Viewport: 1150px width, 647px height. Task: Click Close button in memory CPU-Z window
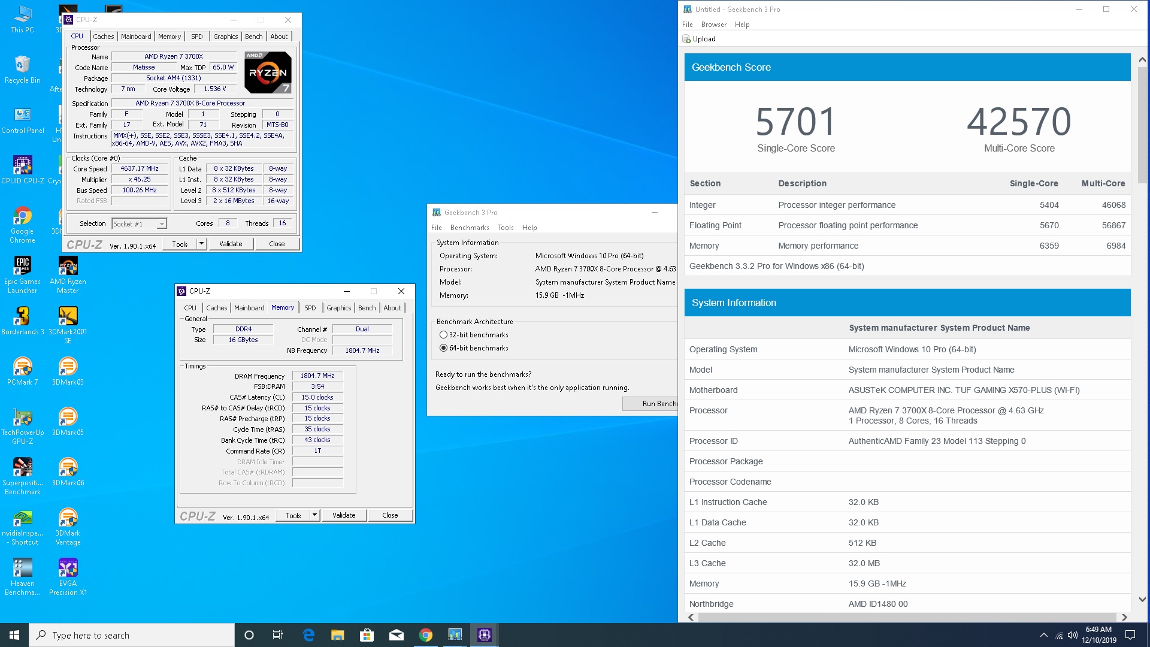click(390, 515)
